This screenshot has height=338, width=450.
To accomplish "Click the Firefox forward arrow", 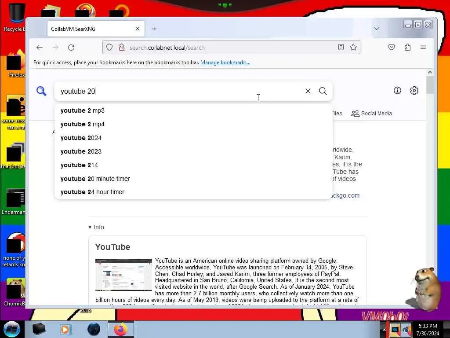I will click(x=55, y=48).
